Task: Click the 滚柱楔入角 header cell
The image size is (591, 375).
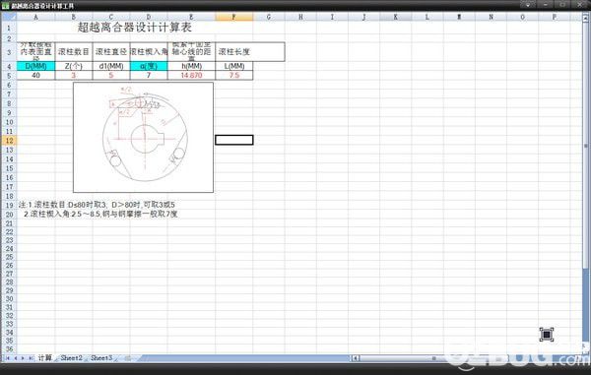Action: 149,52
